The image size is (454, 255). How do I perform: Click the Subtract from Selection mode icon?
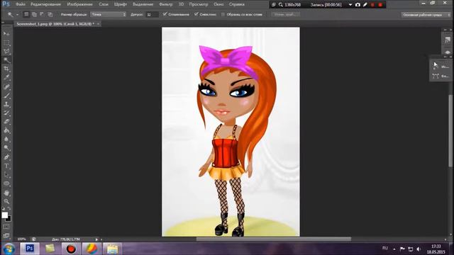tap(42, 14)
